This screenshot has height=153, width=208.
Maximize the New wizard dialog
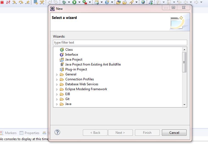[x=173, y=7]
